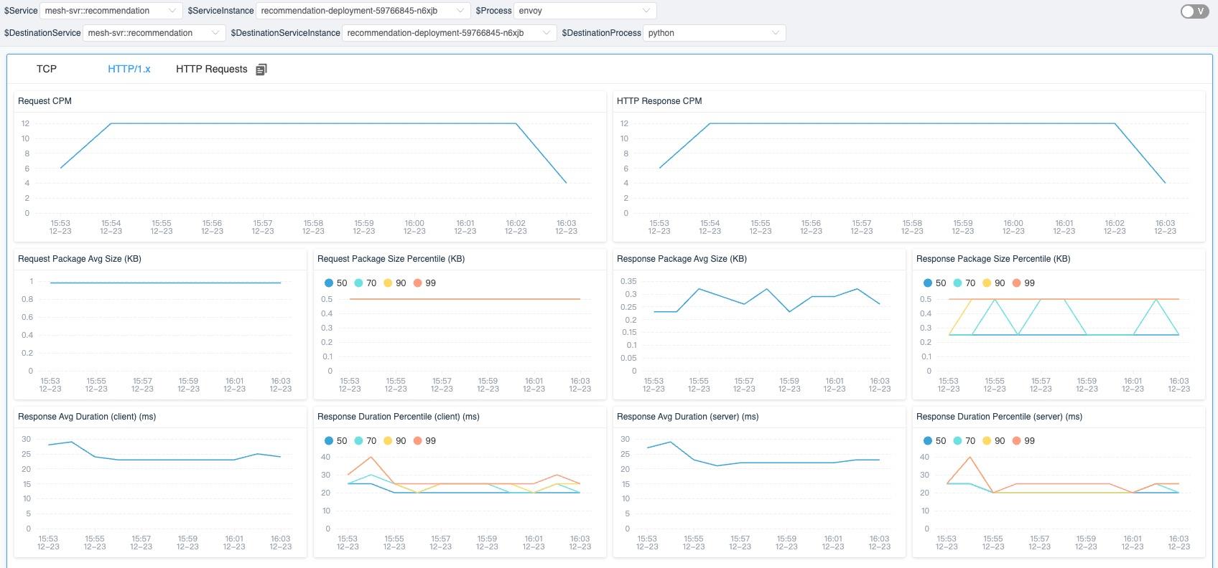Toggle 99 legend in Response Duration Percentile (server)

[x=1023, y=441]
